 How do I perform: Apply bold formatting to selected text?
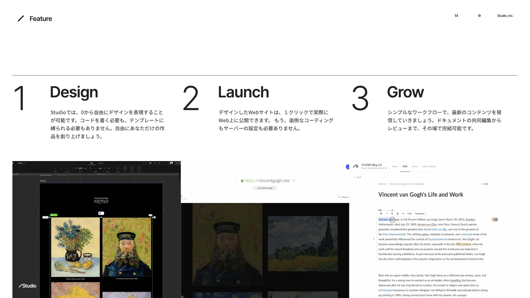click(381, 214)
